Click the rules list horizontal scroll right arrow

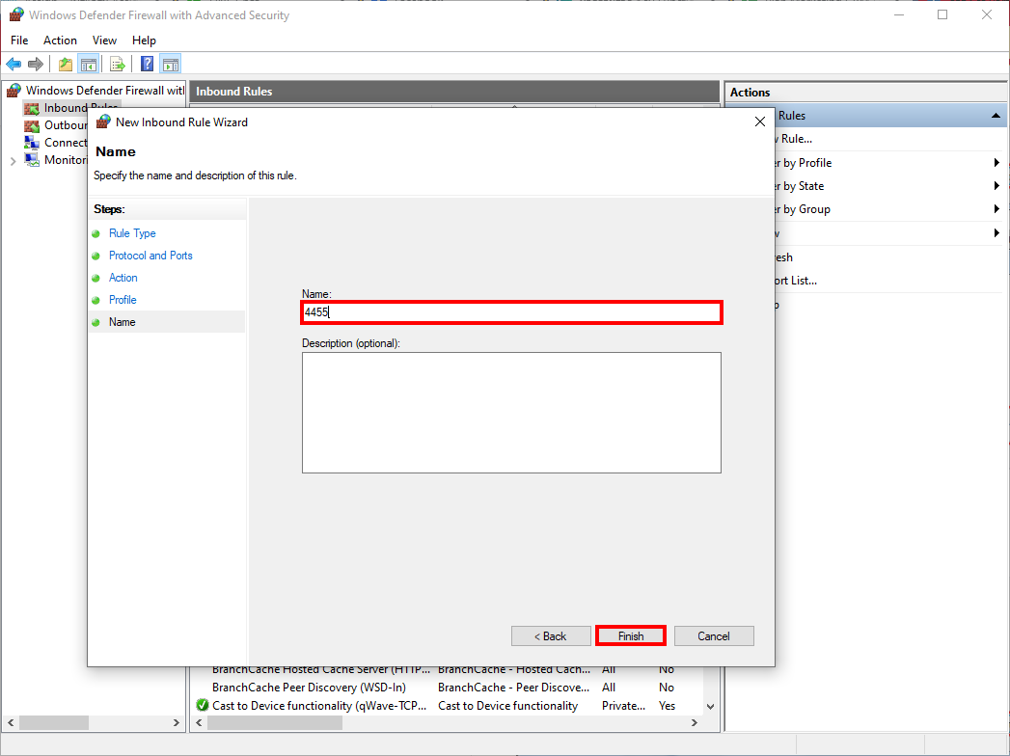tap(695, 722)
